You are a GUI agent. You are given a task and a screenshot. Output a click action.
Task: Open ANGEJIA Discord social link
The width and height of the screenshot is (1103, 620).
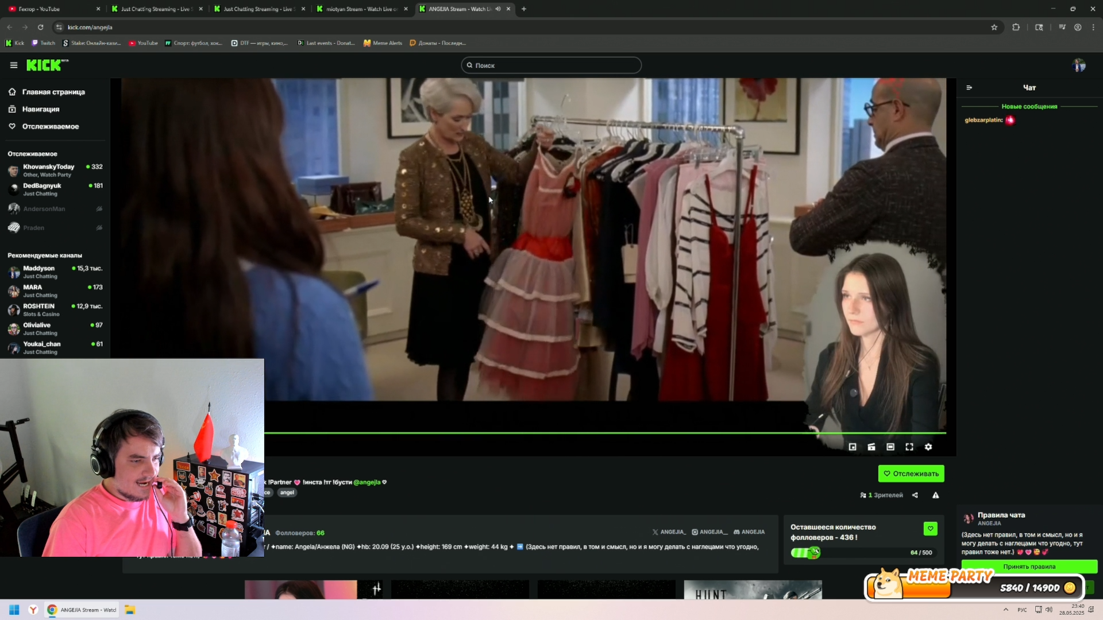(749, 532)
